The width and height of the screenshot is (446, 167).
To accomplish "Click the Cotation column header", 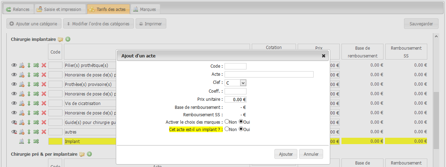I will click(x=274, y=48).
